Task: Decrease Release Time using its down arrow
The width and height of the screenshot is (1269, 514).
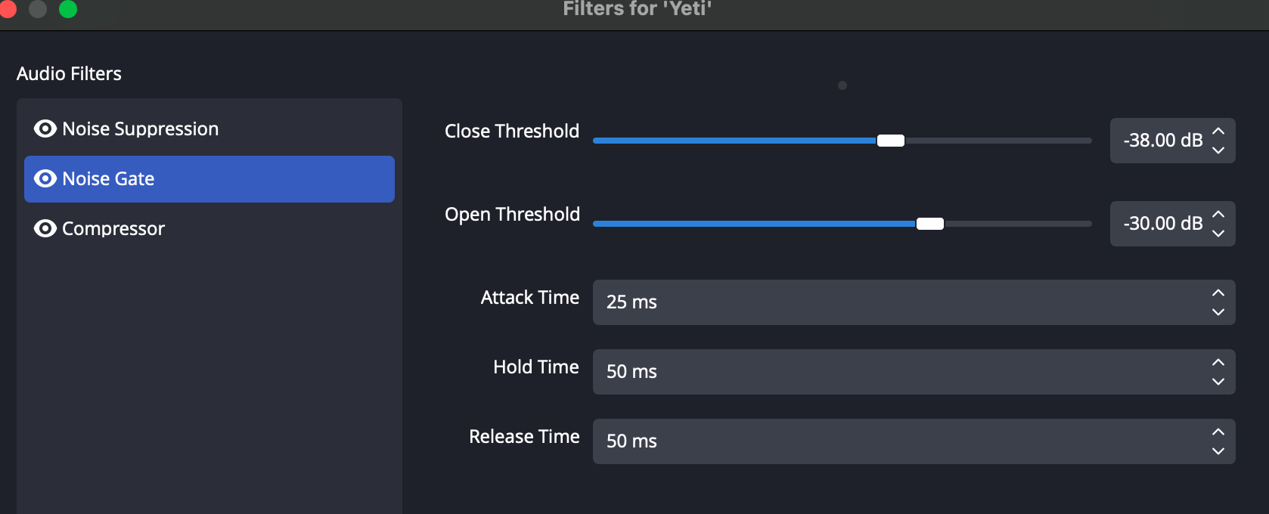Action: coord(1217,451)
